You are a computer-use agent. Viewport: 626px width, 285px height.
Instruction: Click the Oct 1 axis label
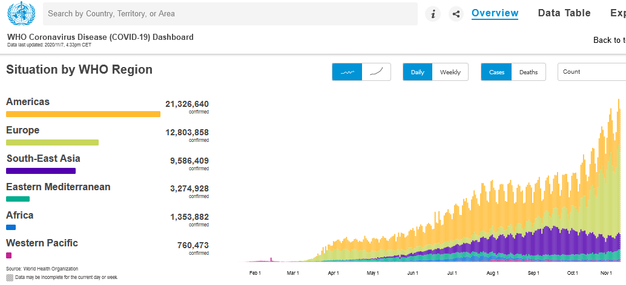[x=573, y=273]
